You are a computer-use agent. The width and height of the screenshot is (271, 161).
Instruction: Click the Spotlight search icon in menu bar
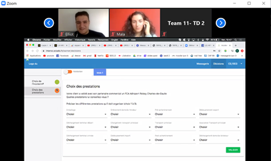pyautogui.click(x=235, y=40)
